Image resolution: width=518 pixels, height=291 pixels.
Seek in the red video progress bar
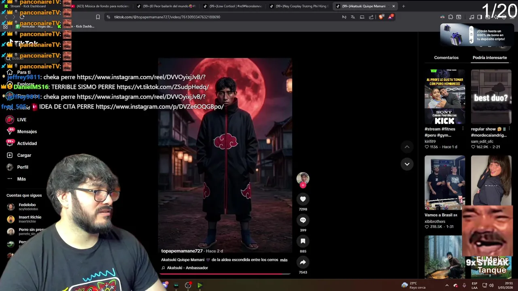[225, 274]
